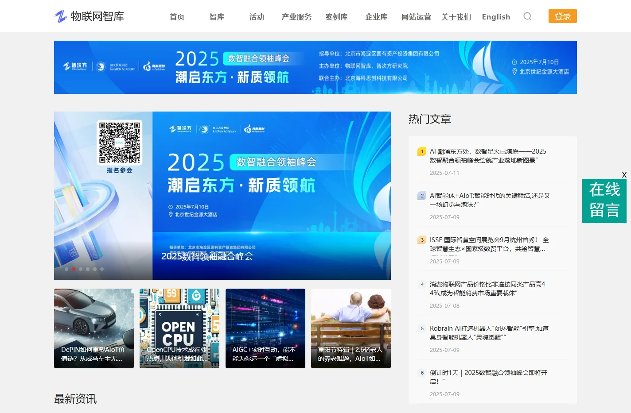Screen dimensions: 631x413
Task: Open the main carousel slide 2025数智领袖融合峰会
Action: point(222,196)
